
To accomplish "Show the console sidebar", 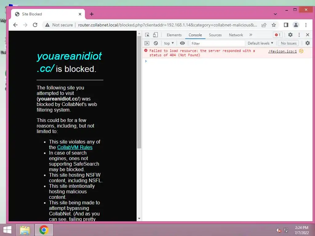I will [147, 43].
